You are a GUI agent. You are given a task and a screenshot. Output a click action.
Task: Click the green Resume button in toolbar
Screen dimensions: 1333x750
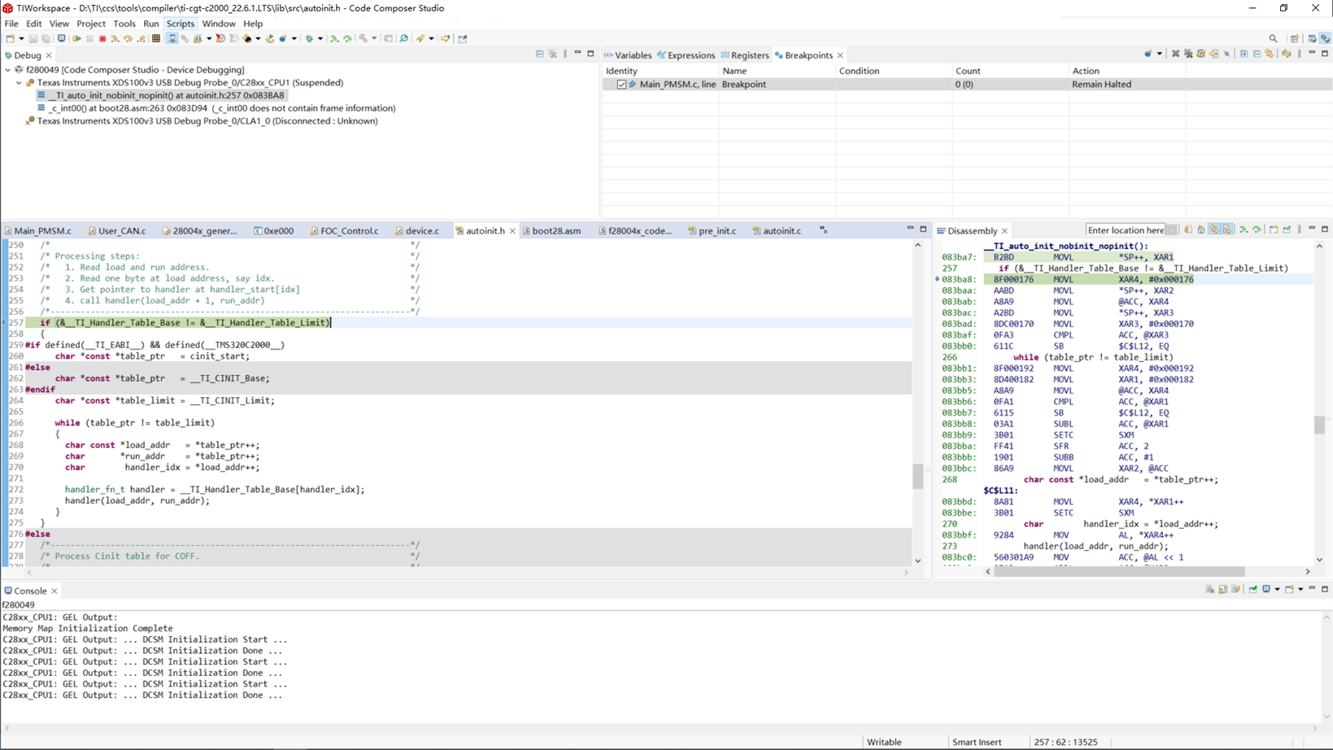[x=76, y=38]
